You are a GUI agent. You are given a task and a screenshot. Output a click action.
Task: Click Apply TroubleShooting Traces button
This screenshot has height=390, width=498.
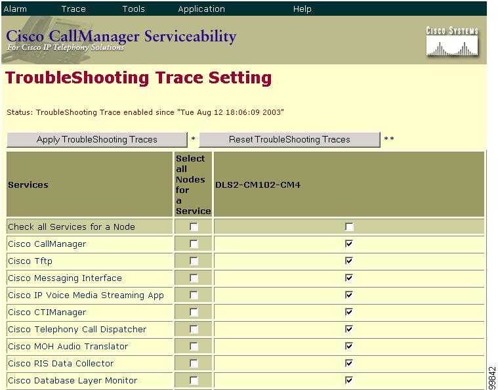pos(97,140)
